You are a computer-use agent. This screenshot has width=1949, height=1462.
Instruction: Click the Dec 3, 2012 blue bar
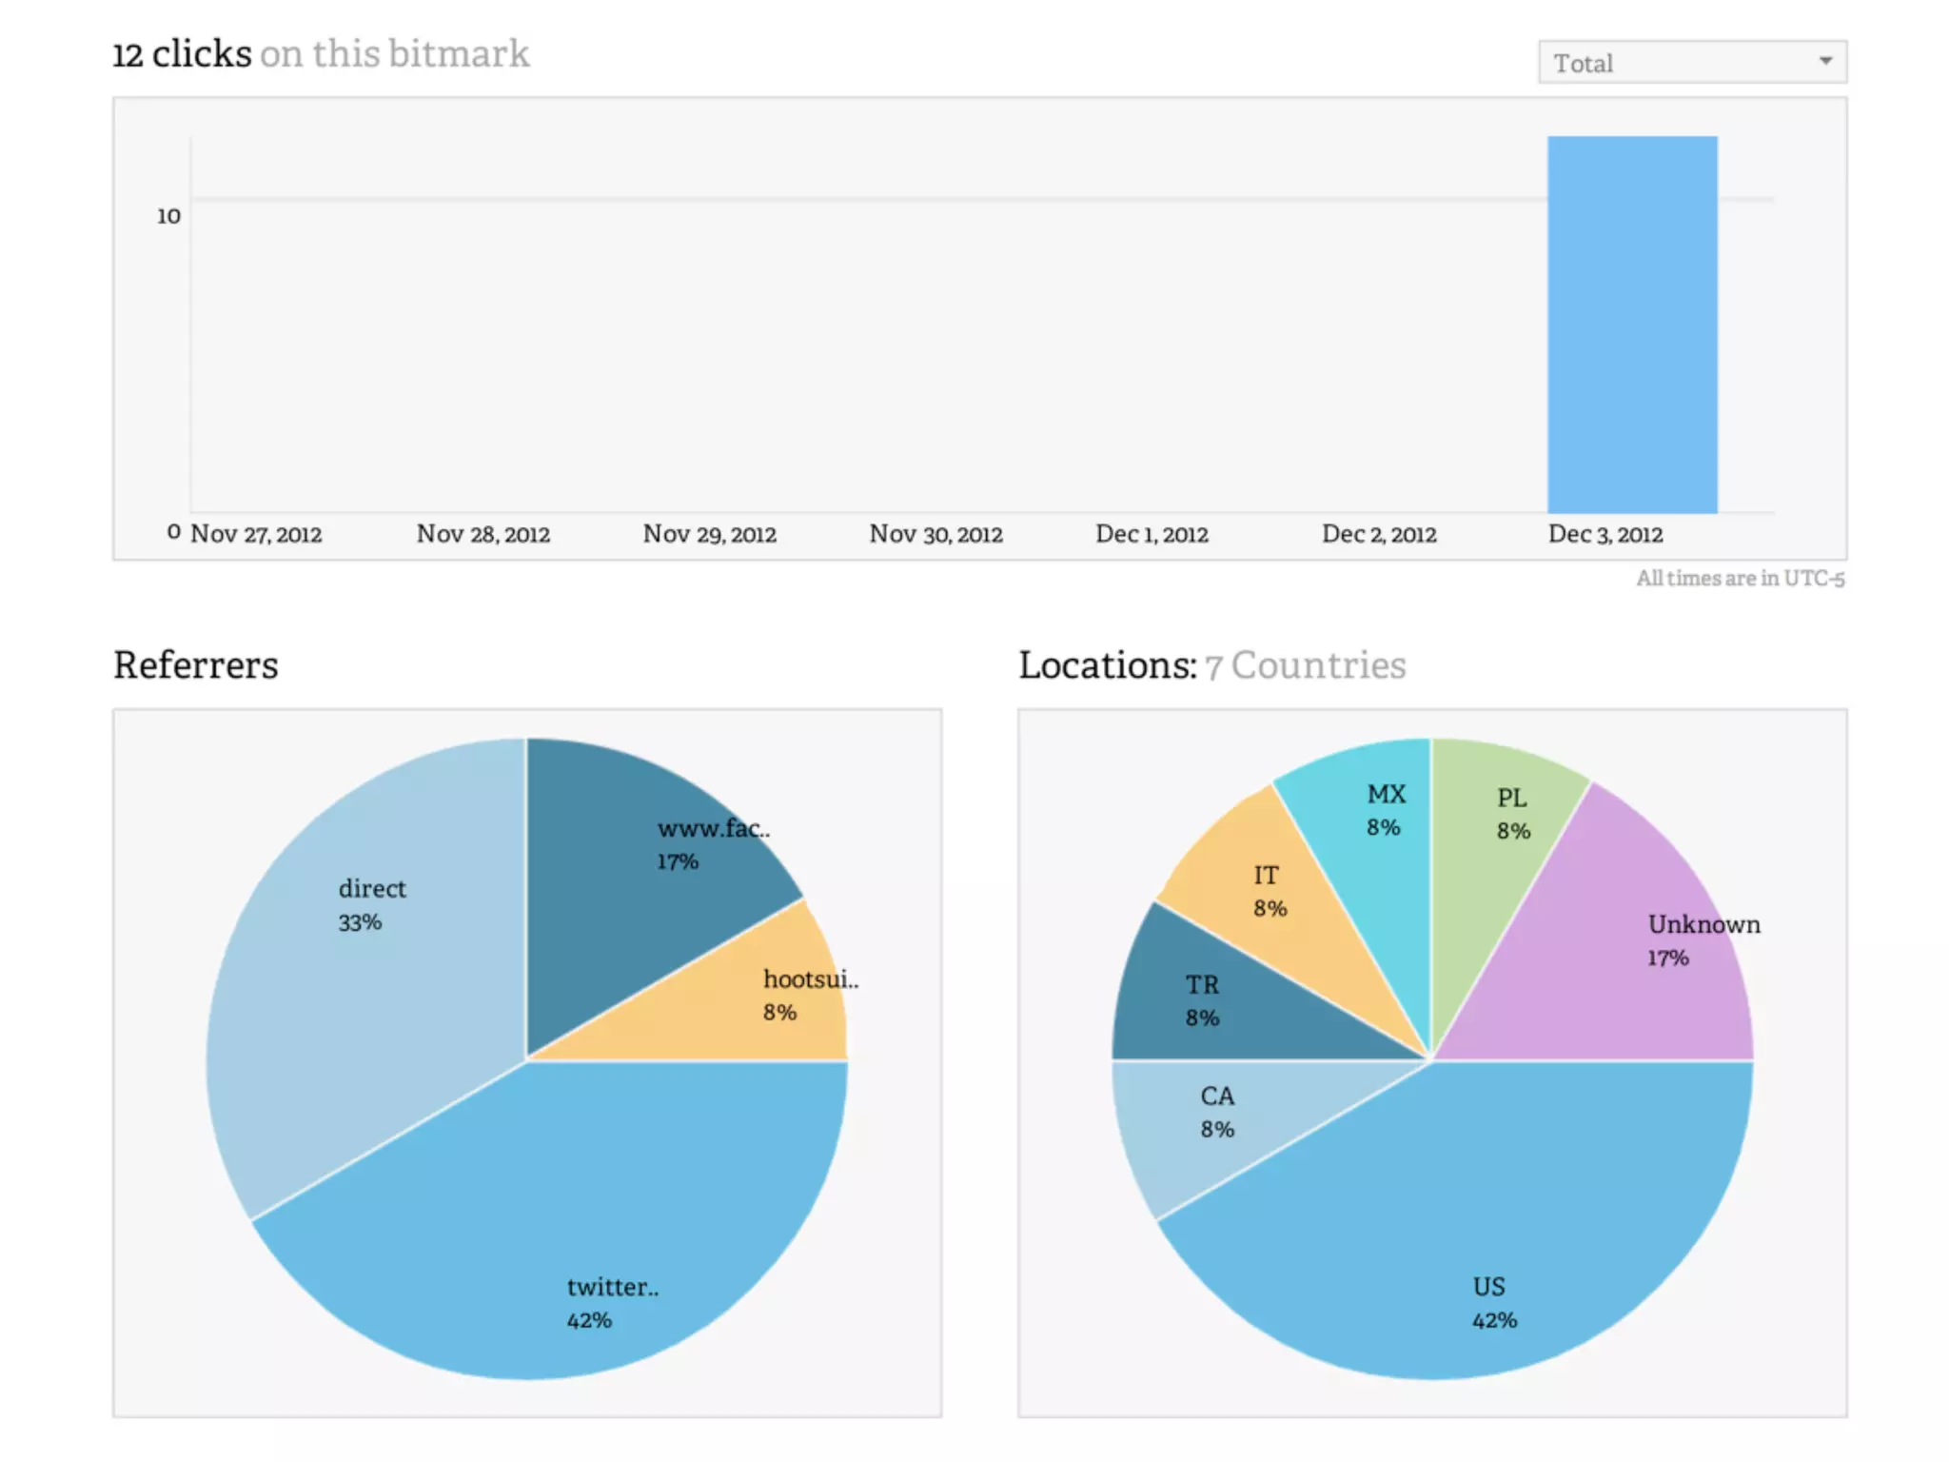(1631, 324)
